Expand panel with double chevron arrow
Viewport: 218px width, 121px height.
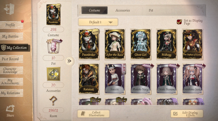pyautogui.click(x=69, y=61)
